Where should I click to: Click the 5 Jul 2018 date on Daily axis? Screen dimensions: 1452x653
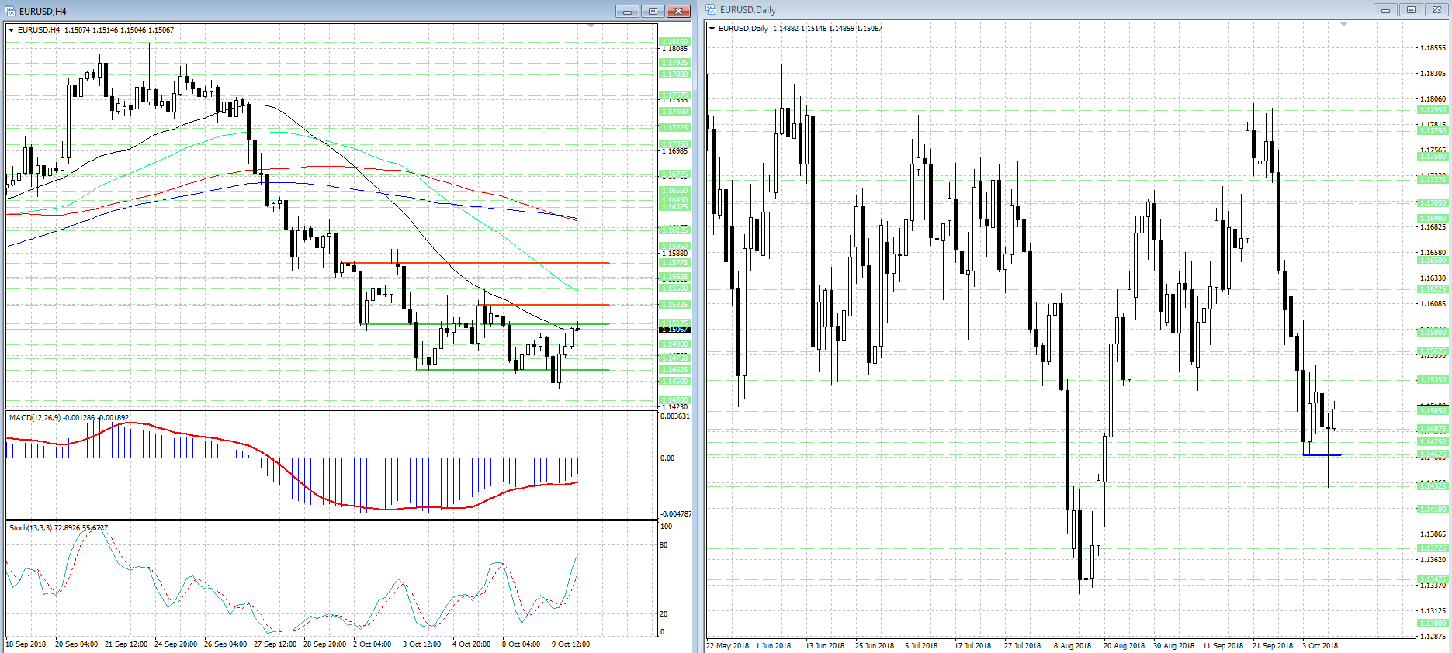(x=921, y=646)
